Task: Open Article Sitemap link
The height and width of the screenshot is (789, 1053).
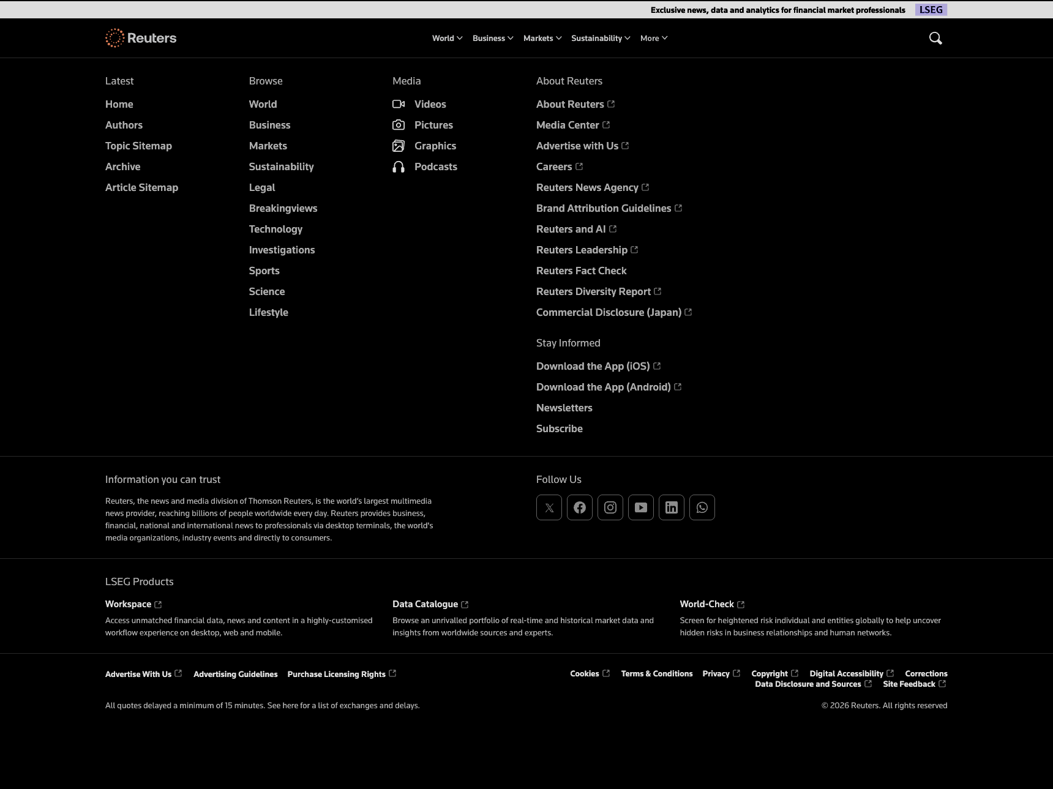Action: [x=141, y=187]
